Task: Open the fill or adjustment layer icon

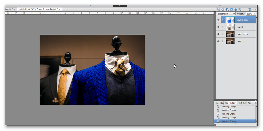Action: point(227,9)
